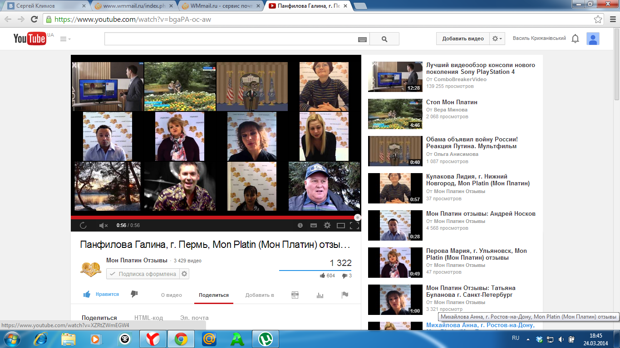Bookmark the page with the star icon
The width and height of the screenshot is (620, 348).
[598, 19]
